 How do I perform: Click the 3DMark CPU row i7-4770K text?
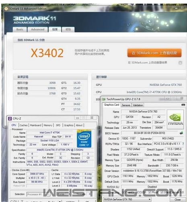[x=154, y=92]
